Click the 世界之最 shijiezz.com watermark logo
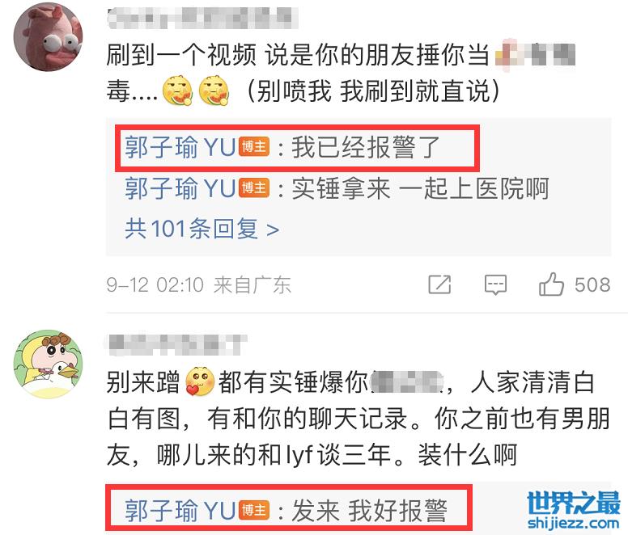 coord(574,510)
